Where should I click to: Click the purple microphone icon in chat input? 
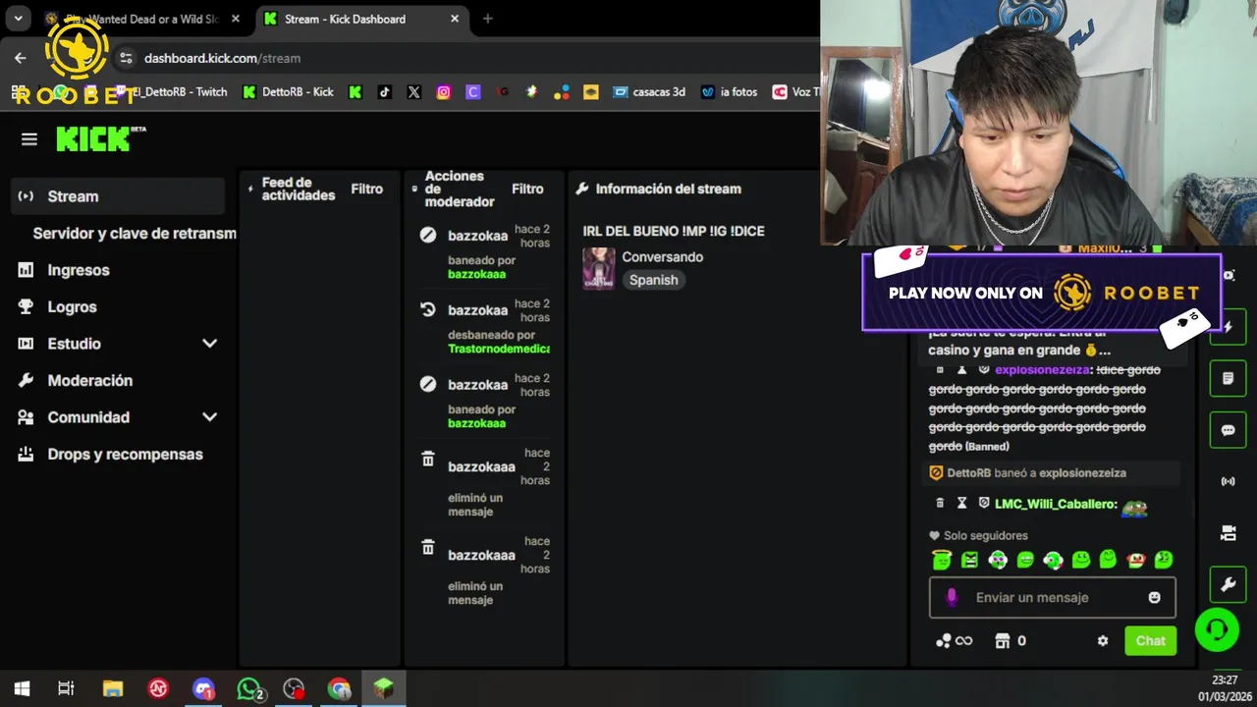coord(951,597)
